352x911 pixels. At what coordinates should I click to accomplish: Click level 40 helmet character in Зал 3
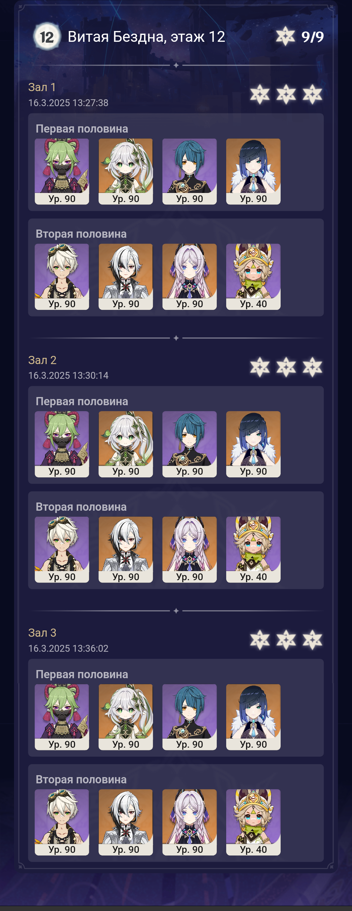[254, 822]
